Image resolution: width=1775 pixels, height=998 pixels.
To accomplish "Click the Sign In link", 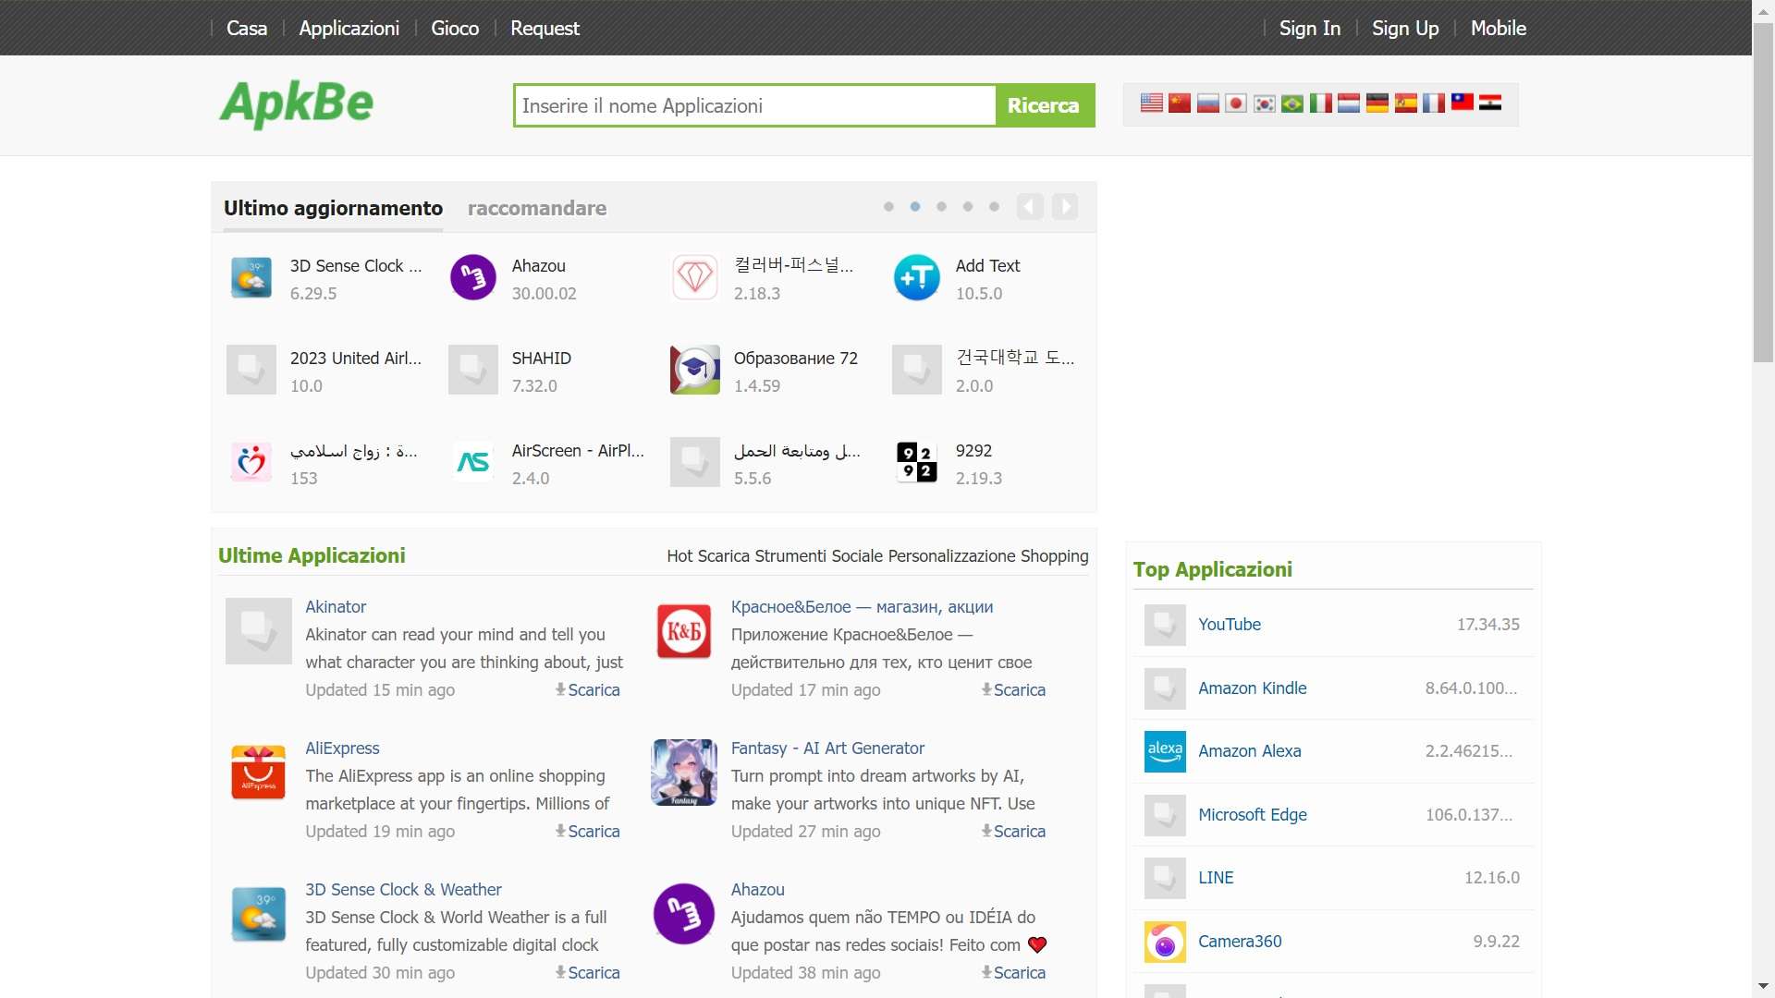I will pyautogui.click(x=1310, y=28).
